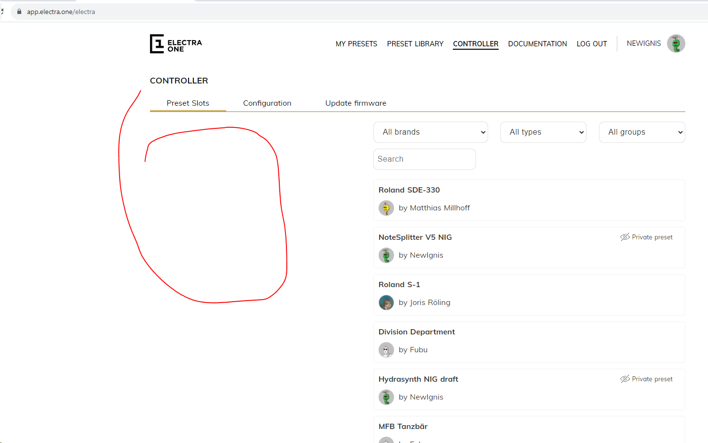Click NewIgnis avatar on NoteSplitter V5 NIG
The height and width of the screenshot is (443, 708).
pyautogui.click(x=386, y=255)
